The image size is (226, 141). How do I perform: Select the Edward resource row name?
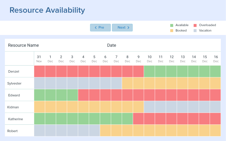[14, 95]
